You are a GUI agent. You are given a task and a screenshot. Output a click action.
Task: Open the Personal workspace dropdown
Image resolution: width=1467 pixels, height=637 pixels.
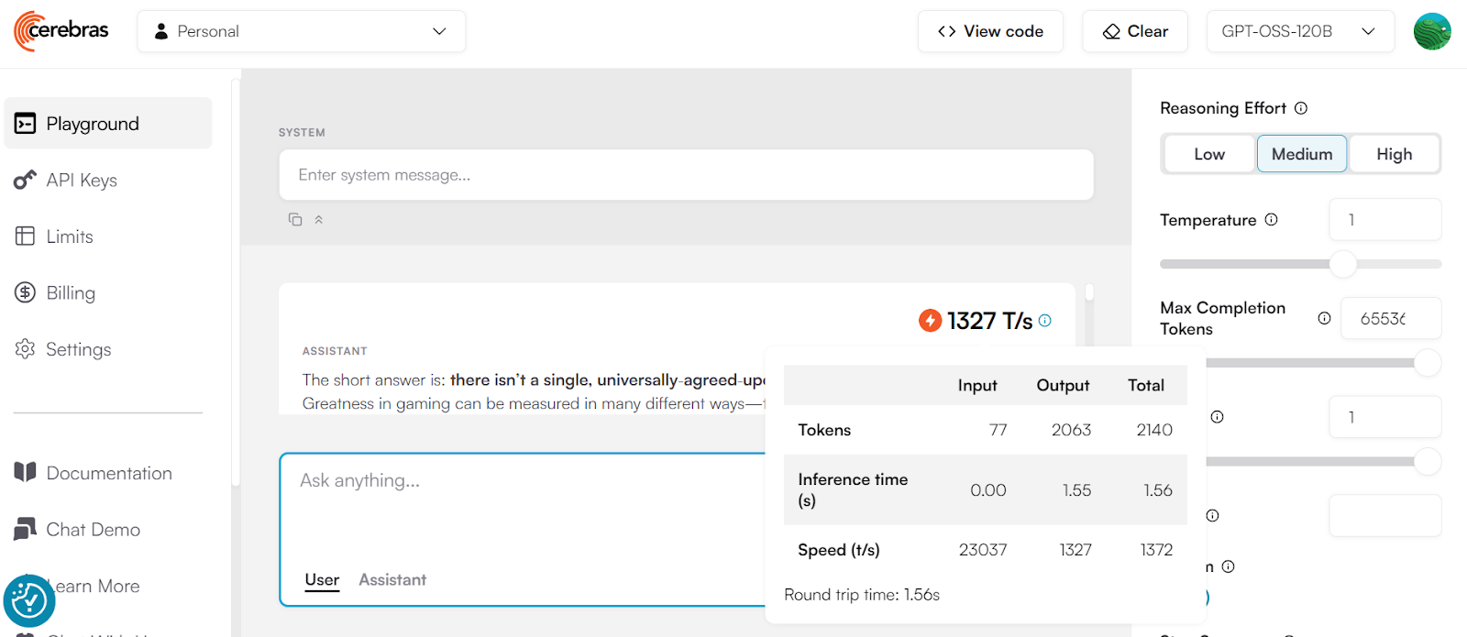301,31
